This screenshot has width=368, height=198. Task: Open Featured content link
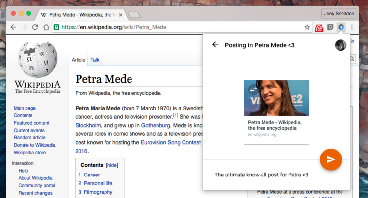pos(31,123)
